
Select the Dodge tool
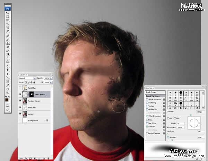pyautogui.click(x=8, y=62)
